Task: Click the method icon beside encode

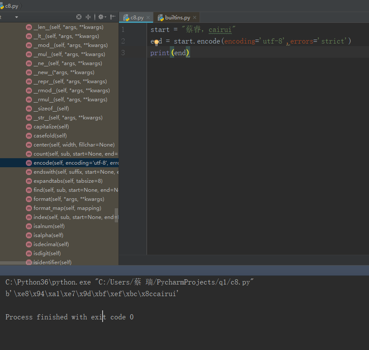Action: [29, 163]
